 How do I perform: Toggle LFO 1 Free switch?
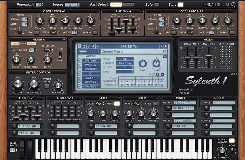click(117, 103)
